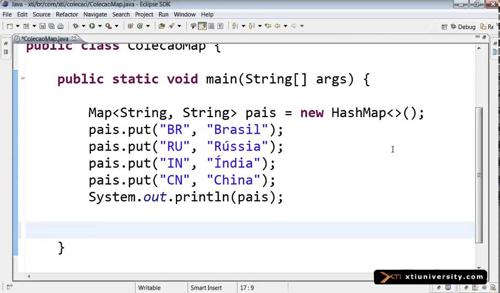Click the New Java Package icon

130,26
